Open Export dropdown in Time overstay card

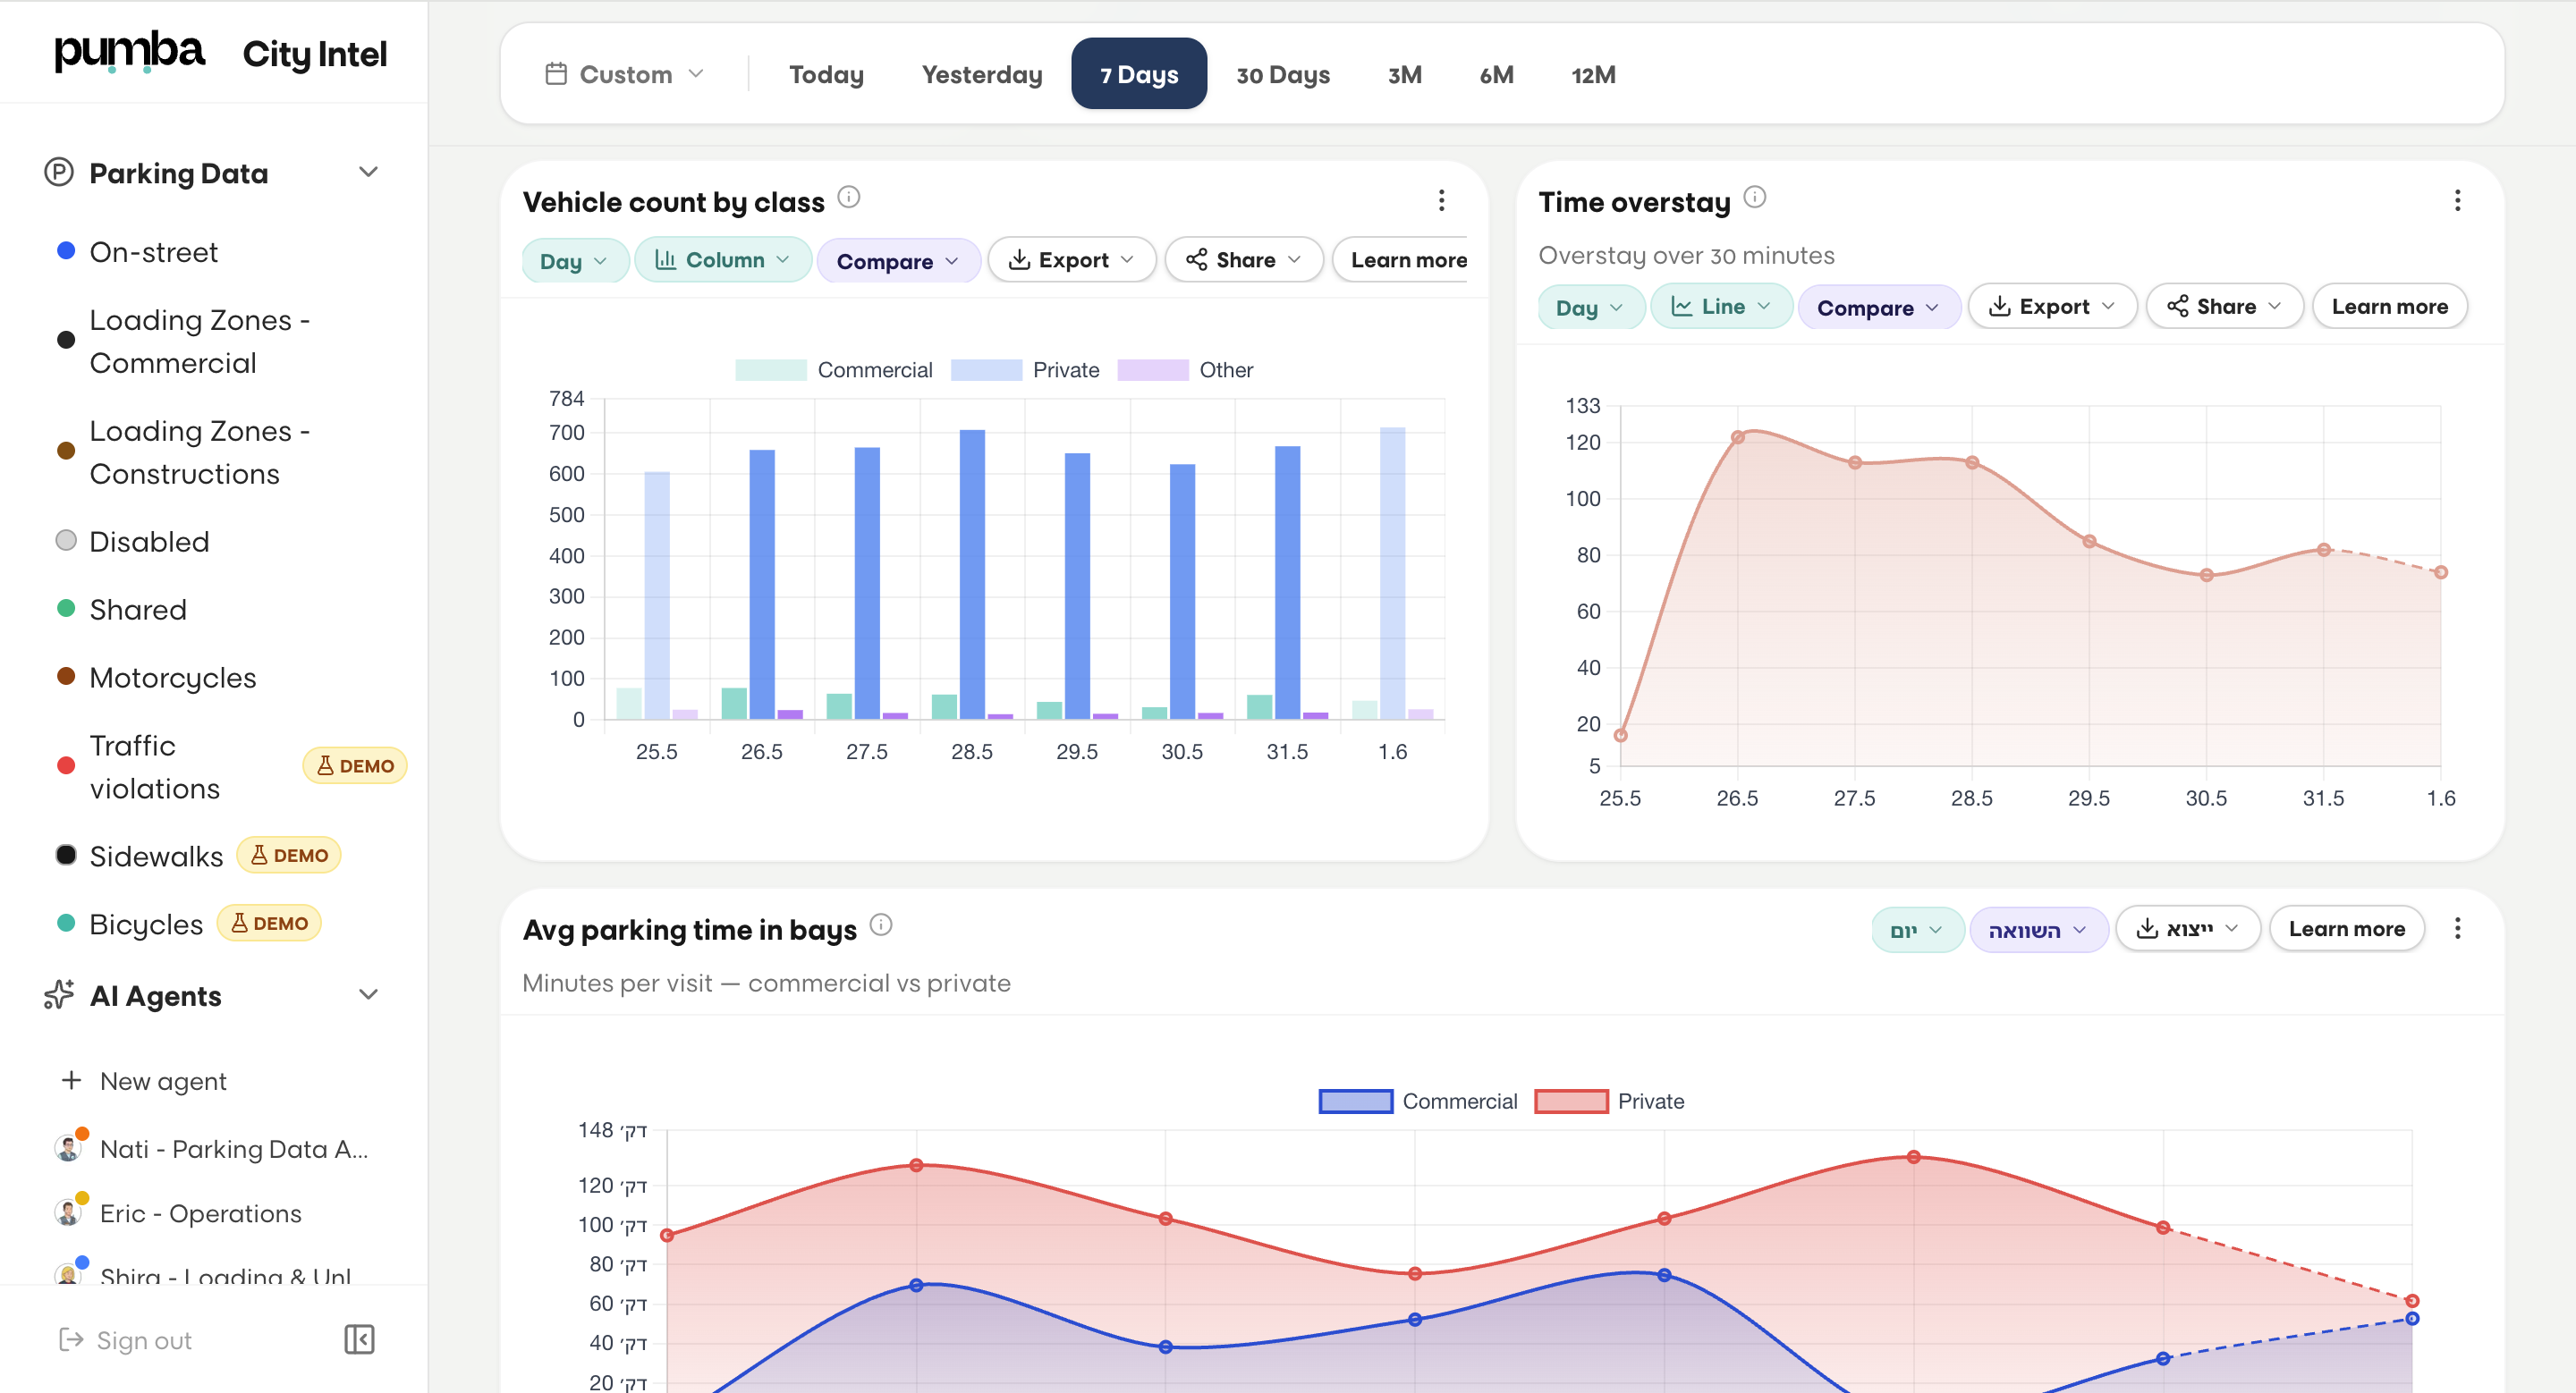tap(2052, 307)
